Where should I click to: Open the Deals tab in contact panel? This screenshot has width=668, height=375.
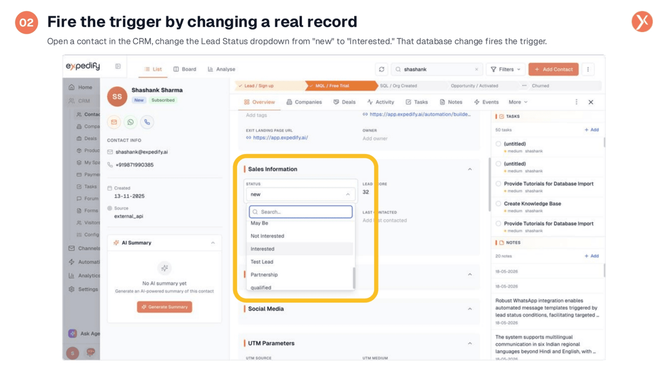click(x=344, y=102)
